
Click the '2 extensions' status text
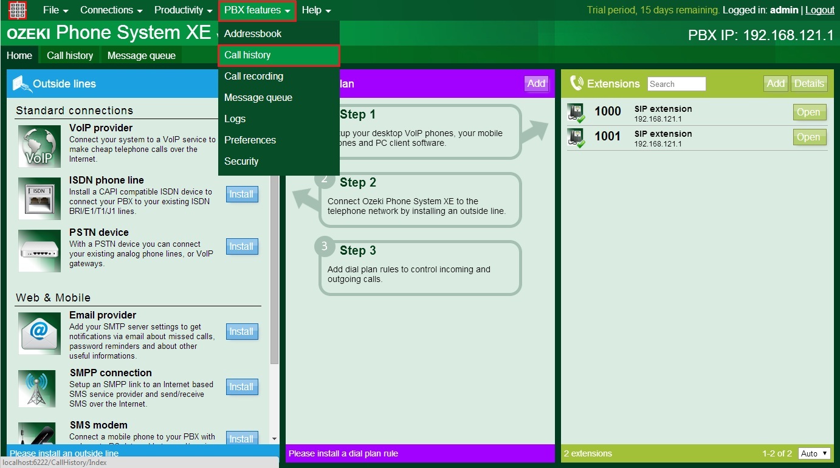[588, 453]
